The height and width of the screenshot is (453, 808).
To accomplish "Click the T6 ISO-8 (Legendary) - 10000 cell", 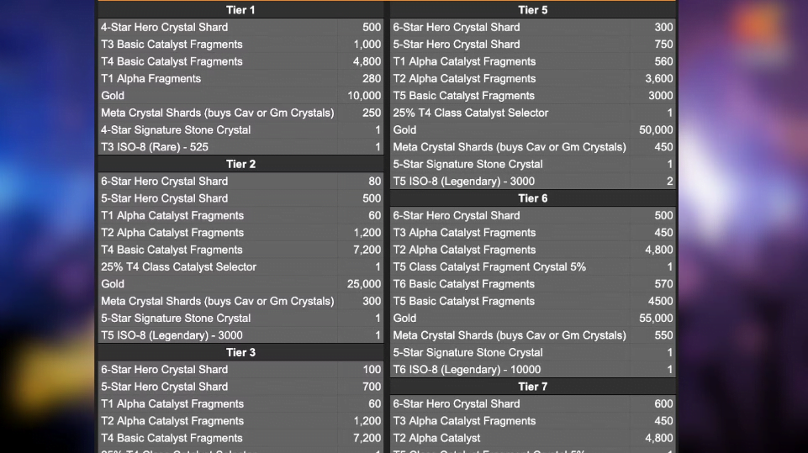I will tap(510, 370).
